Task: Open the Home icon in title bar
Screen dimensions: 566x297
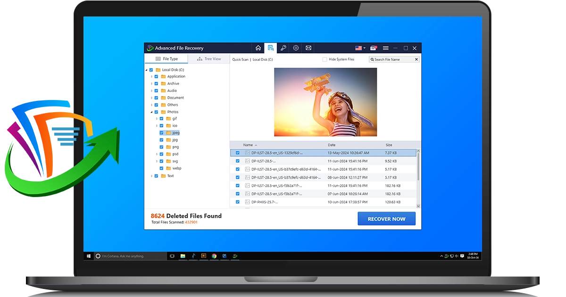Action: [x=258, y=48]
